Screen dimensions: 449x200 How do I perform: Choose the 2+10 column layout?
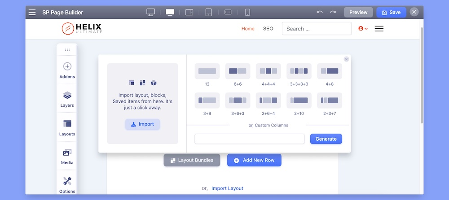pos(299,100)
